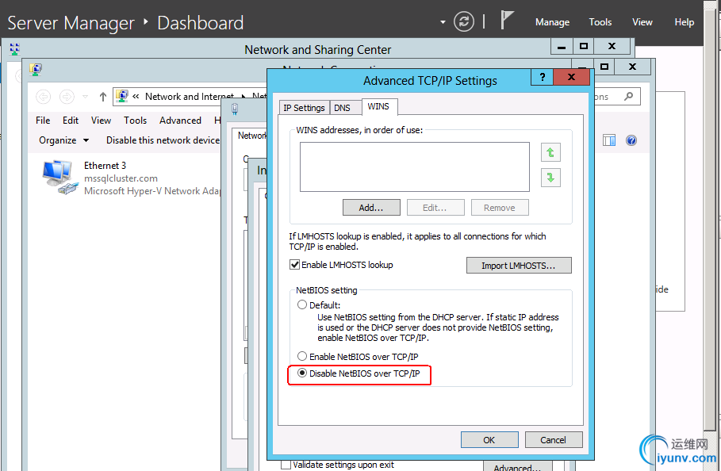Open recent locations dropdown in Network Connections

tap(85, 97)
